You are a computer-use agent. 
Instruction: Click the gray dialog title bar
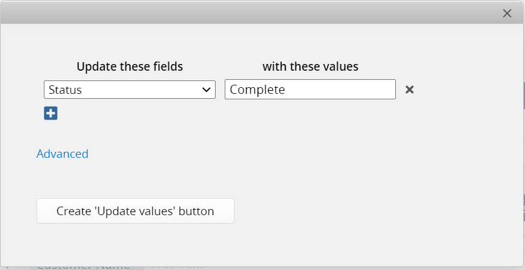(x=251, y=13)
